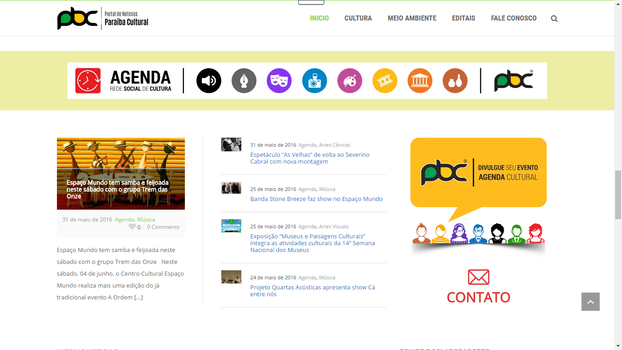This screenshot has width=622, height=350.
Task: Open the As Velhas article thumbnail
Action: pyautogui.click(x=231, y=144)
